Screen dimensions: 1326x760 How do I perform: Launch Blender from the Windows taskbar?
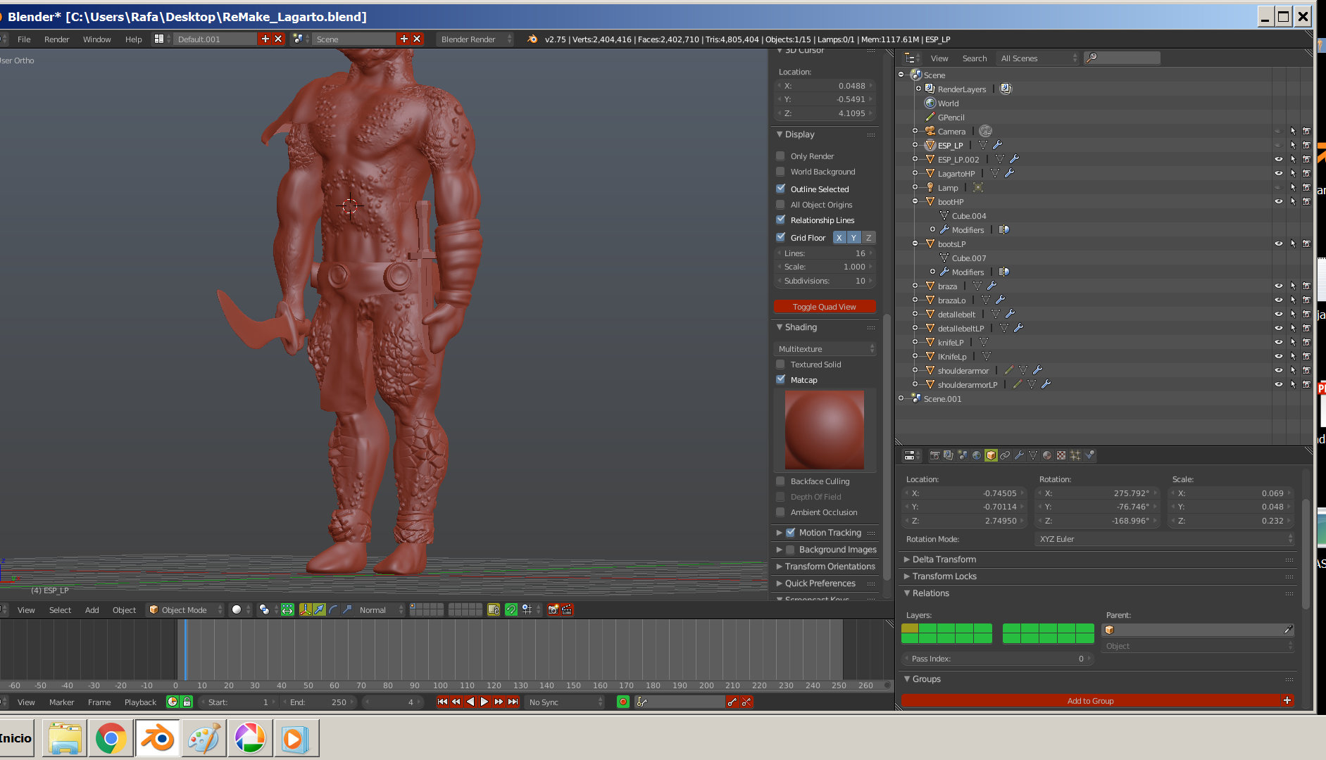tap(157, 738)
